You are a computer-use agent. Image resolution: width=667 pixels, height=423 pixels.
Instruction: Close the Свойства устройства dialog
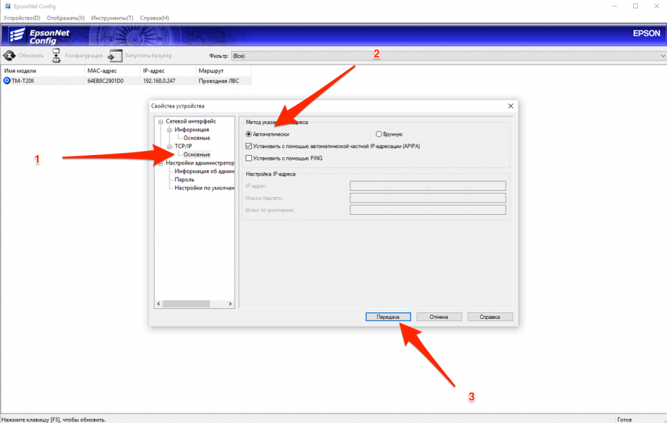click(510, 106)
